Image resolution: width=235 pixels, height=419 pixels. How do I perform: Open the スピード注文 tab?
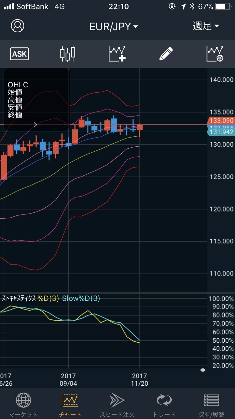click(117, 405)
